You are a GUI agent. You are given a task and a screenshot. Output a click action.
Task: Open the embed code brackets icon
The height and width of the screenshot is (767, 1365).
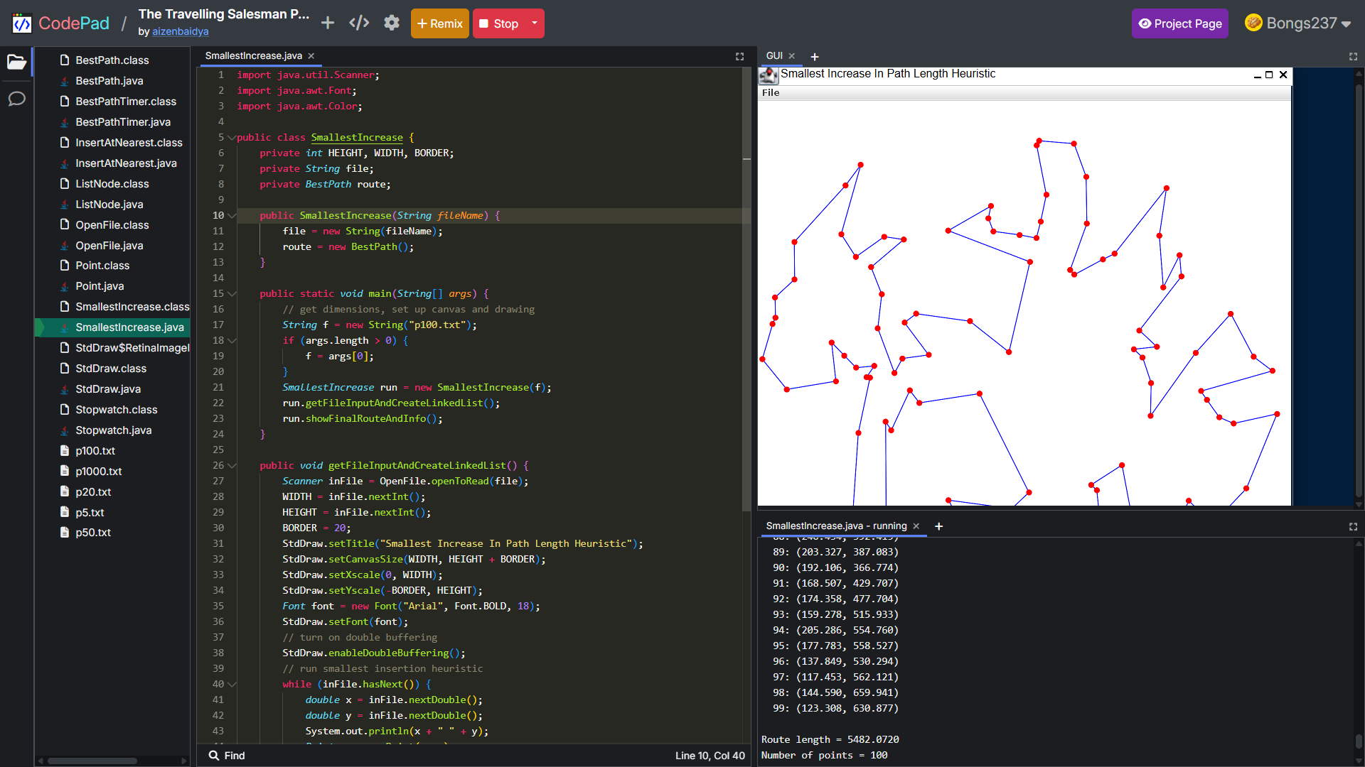[359, 23]
